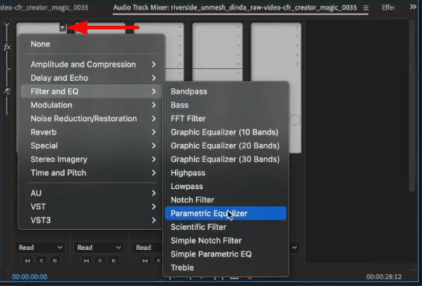Image resolution: width=422 pixels, height=286 pixels.
Task: Switch to the Audio Track Mixer tab
Action: pyautogui.click(x=235, y=8)
